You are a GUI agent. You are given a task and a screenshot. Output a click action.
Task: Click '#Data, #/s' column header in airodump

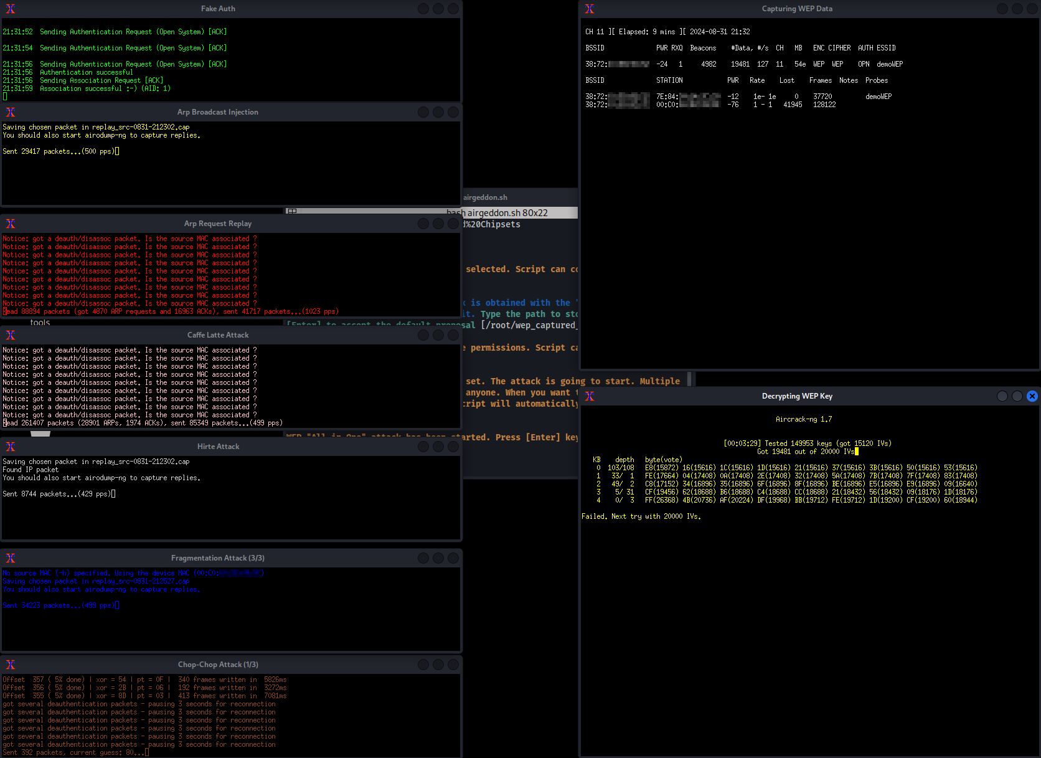(x=750, y=48)
